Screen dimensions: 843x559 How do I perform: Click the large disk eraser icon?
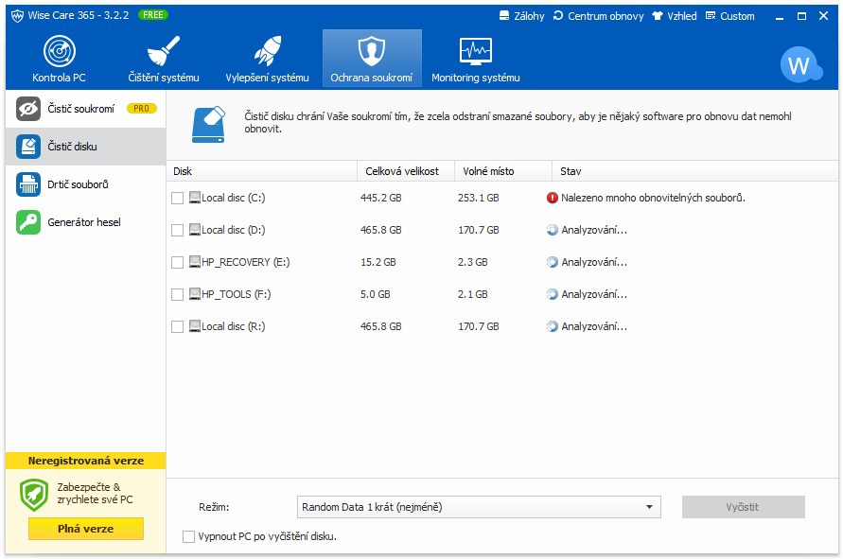click(208, 124)
